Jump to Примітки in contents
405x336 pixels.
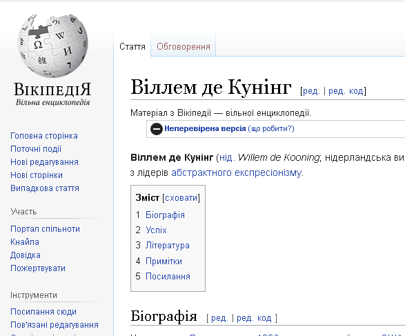click(164, 261)
